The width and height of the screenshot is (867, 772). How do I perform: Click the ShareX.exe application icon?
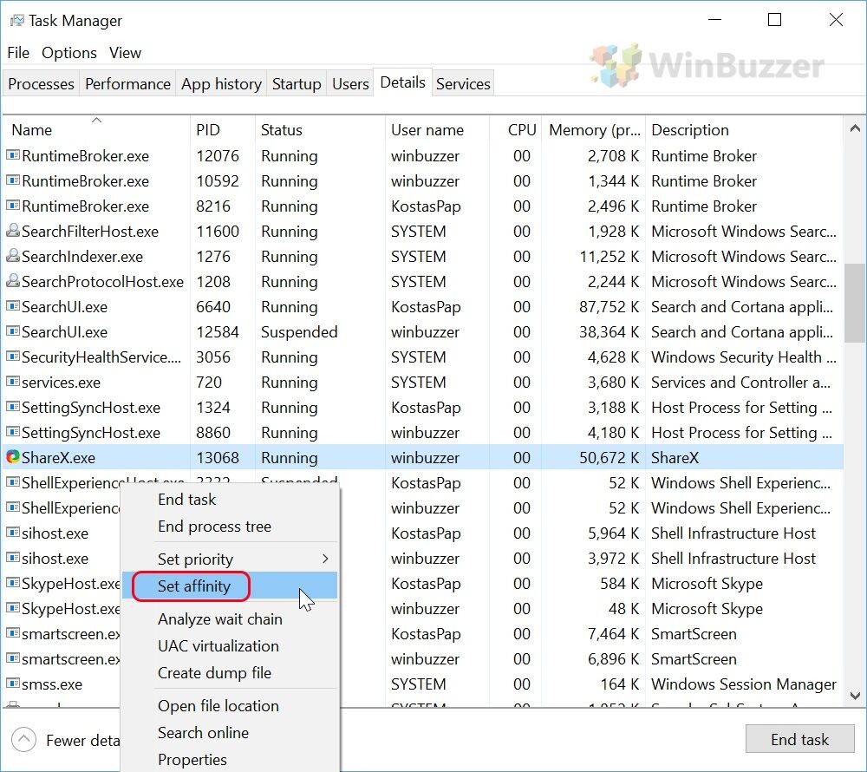pyautogui.click(x=11, y=457)
